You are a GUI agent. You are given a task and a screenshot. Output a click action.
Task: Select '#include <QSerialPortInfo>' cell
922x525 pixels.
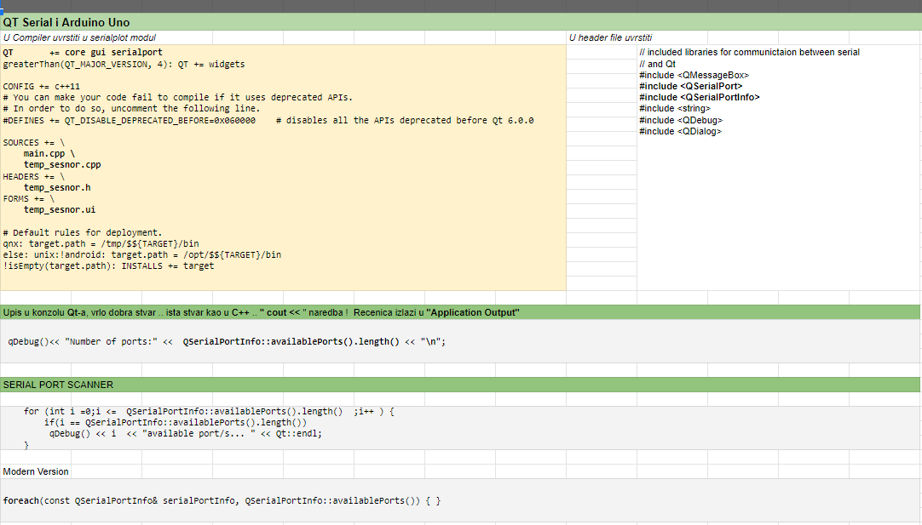699,98
